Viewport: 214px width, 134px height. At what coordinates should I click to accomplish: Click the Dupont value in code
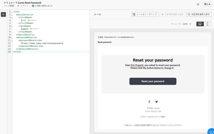pyautogui.click(x=25, y=29)
